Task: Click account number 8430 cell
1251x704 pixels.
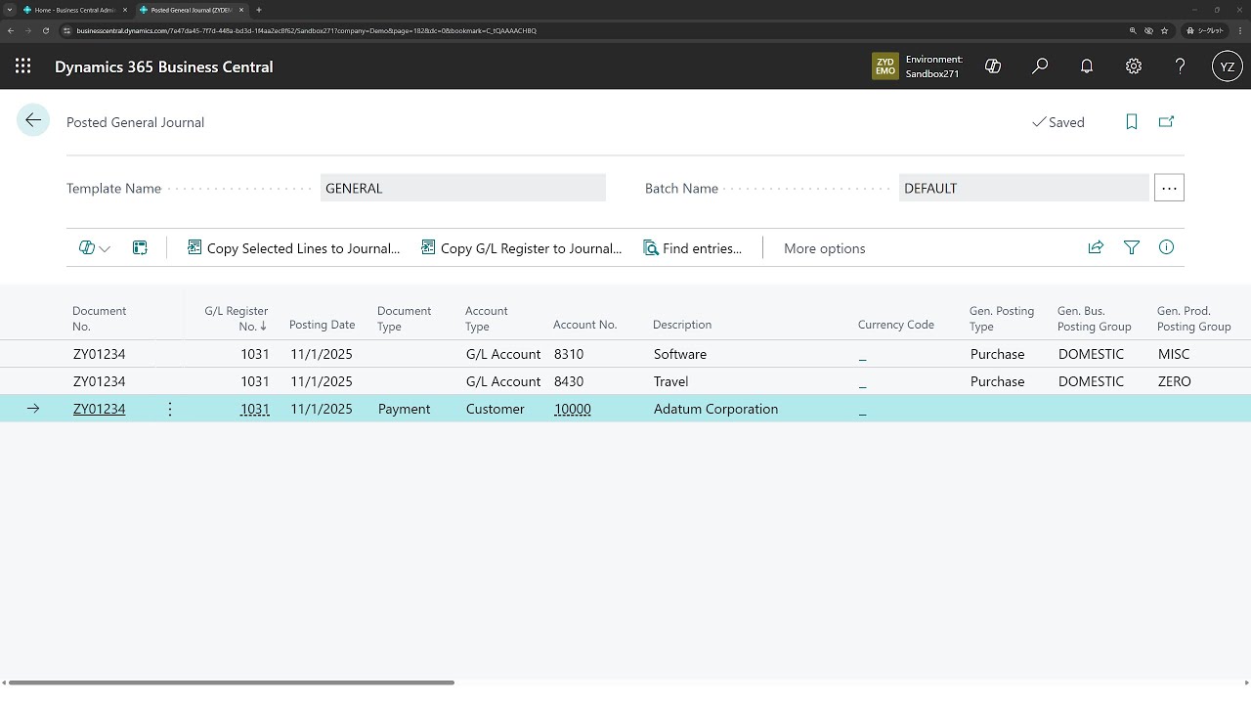Action: point(568,381)
